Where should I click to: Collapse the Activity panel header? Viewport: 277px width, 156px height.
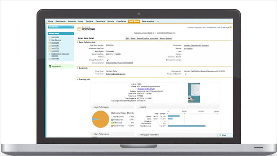pos(138,107)
